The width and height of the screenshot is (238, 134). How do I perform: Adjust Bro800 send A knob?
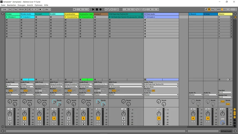[54, 102]
